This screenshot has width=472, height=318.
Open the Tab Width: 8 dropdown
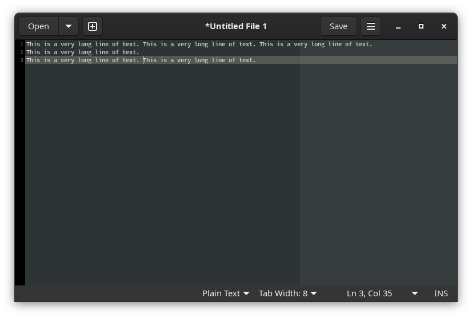point(288,293)
